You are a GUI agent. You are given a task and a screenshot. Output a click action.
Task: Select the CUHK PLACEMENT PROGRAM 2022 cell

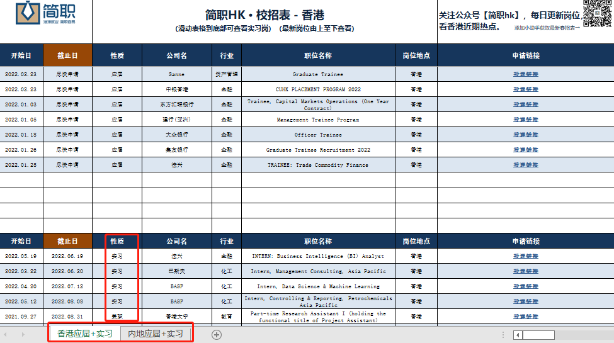click(318, 89)
